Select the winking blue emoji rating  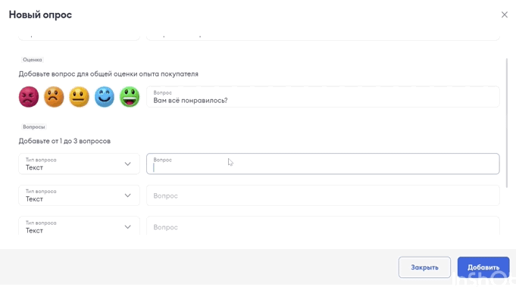coord(105,97)
